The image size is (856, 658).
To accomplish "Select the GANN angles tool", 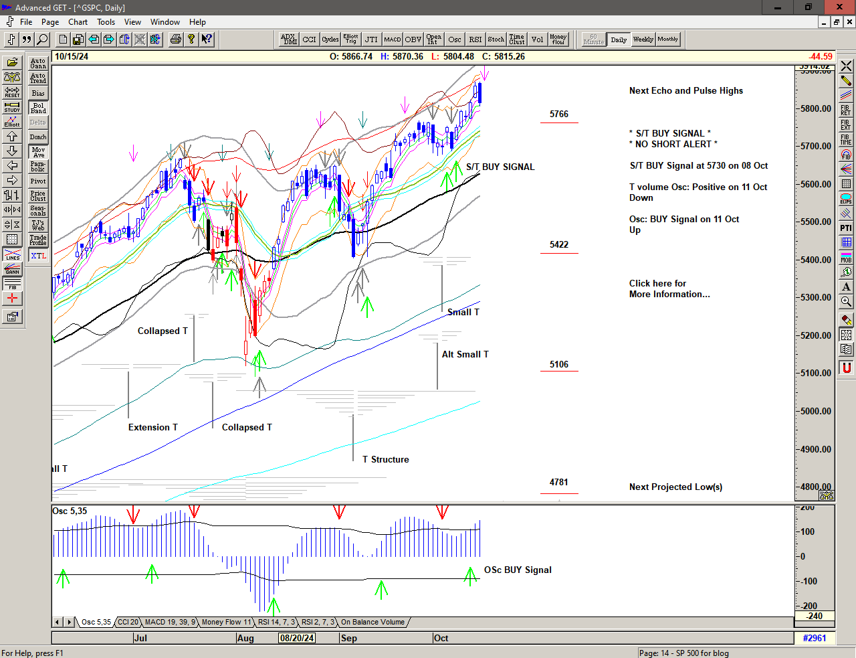I will 12,269.
